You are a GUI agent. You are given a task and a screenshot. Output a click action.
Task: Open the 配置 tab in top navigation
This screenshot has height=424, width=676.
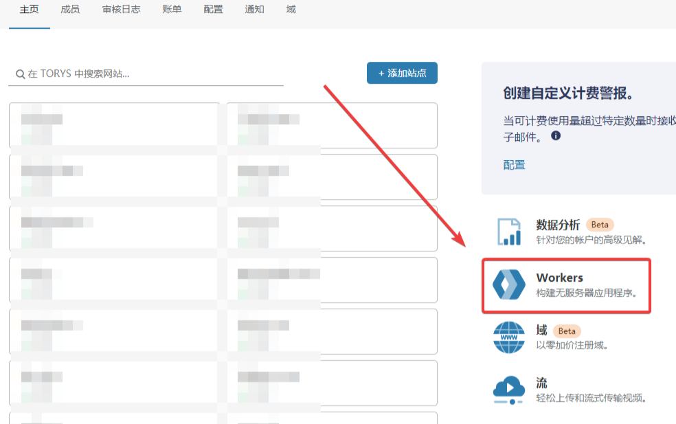coord(213,10)
